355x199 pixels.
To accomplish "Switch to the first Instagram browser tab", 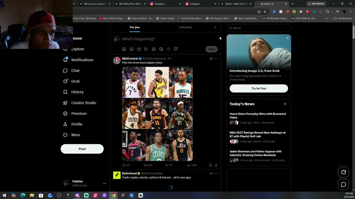I will [x=166, y=4].
